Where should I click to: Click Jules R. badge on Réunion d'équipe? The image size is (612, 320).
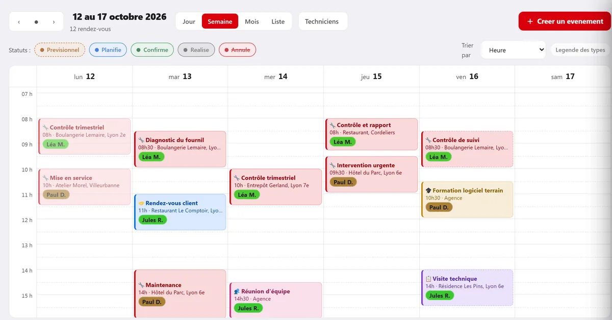[248, 308]
